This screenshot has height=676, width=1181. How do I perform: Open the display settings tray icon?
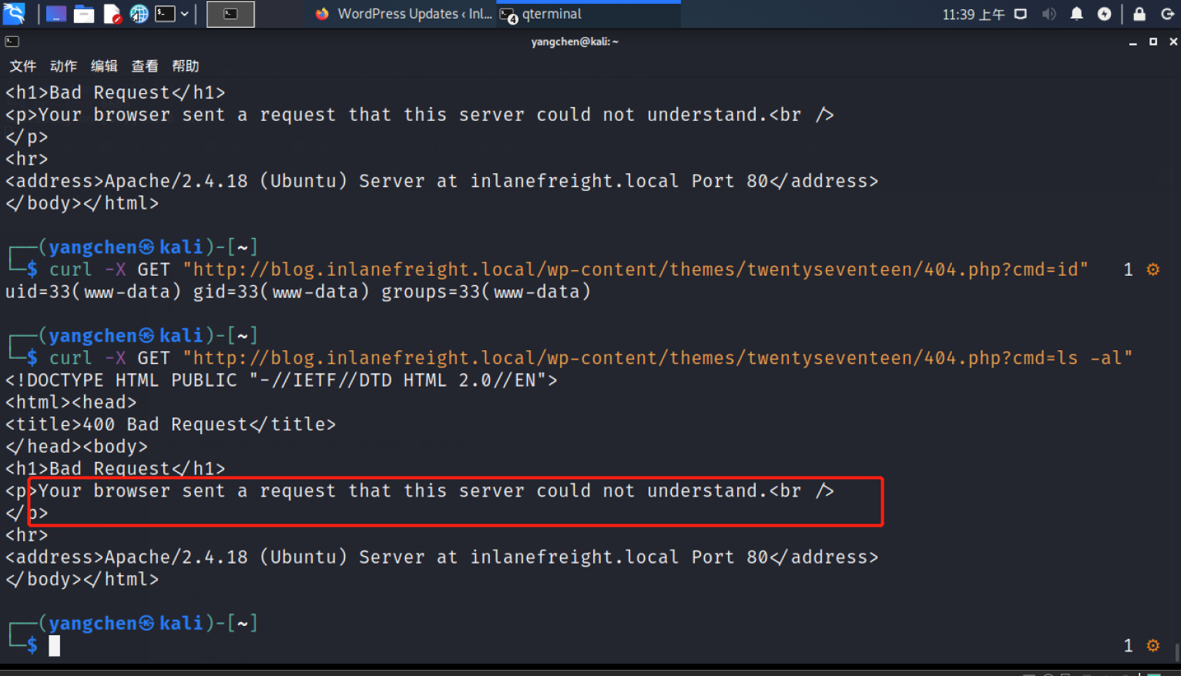click(x=1021, y=14)
